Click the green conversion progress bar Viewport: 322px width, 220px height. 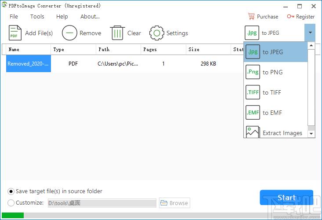[13, 215]
